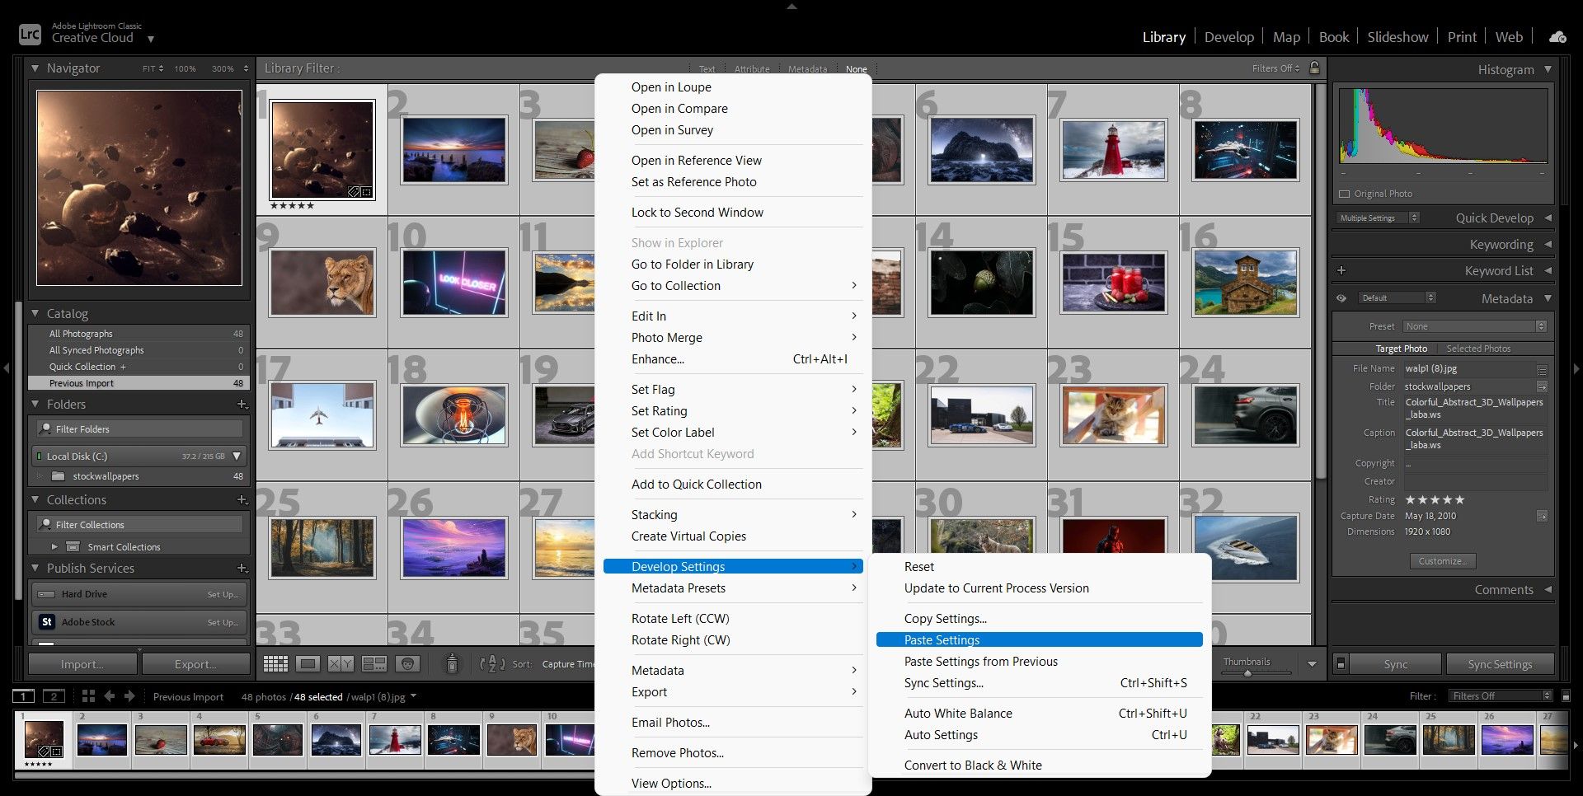Toggle the auto sync switch beside Sync
This screenshot has height=796, width=1583.
point(1341,664)
